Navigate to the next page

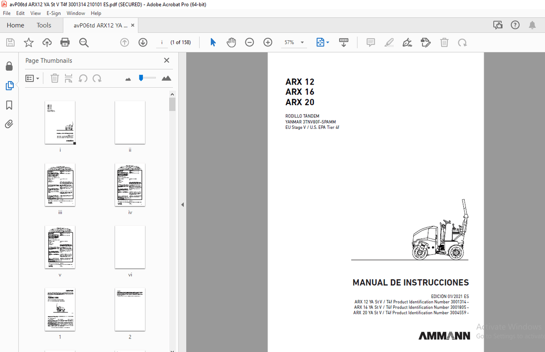(x=142, y=42)
